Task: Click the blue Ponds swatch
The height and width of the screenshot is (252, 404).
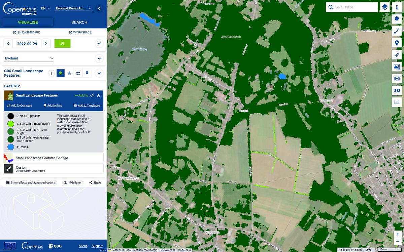Action: (x=11, y=147)
